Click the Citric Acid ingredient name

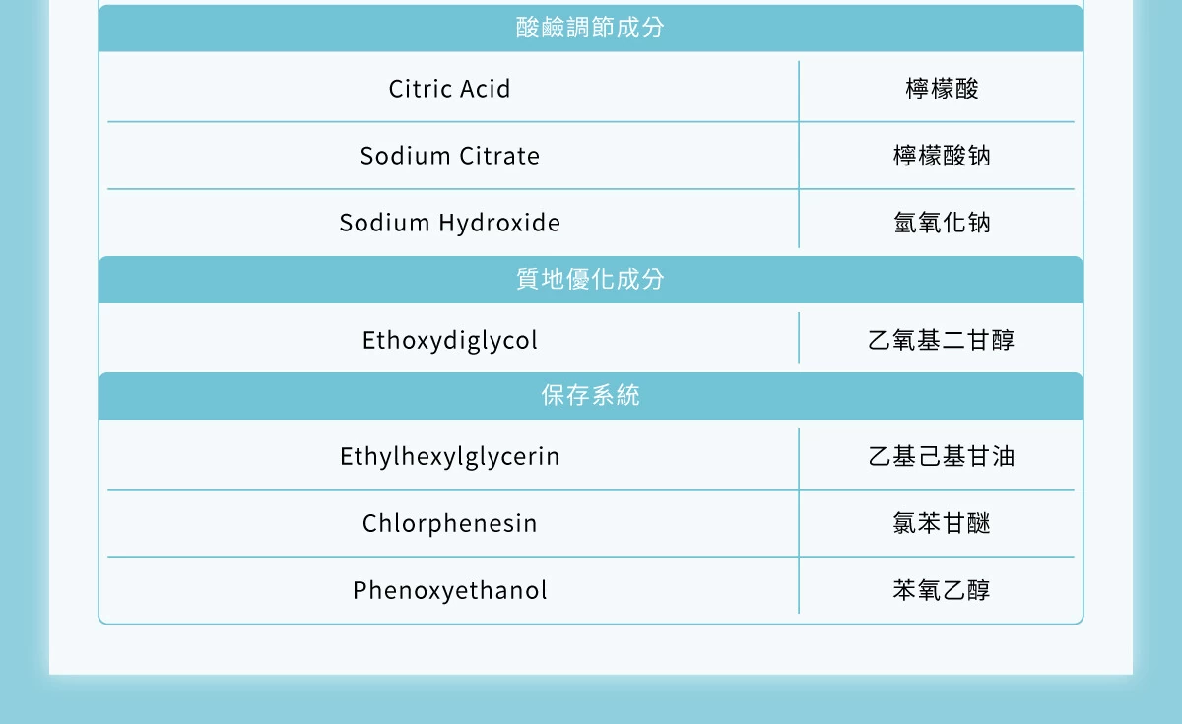(450, 89)
